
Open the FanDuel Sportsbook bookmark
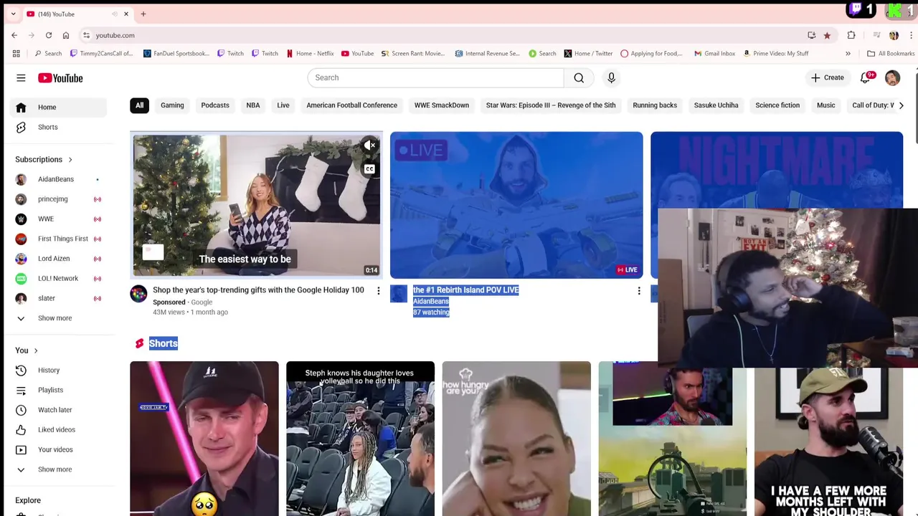coord(176,53)
